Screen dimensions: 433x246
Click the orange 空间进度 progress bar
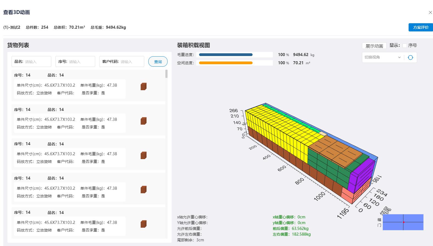pyautogui.click(x=226, y=63)
